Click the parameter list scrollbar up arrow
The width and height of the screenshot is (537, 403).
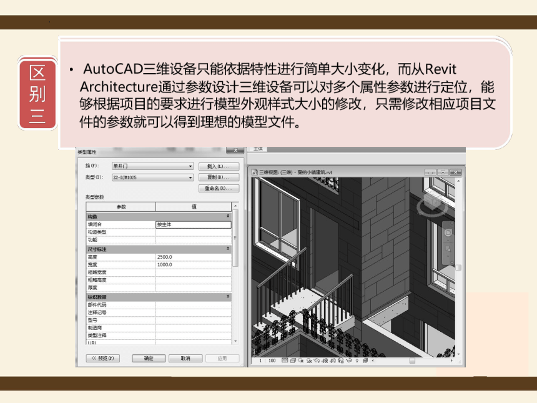(235, 206)
